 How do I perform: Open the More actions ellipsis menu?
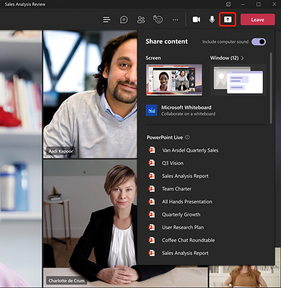tap(175, 20)
